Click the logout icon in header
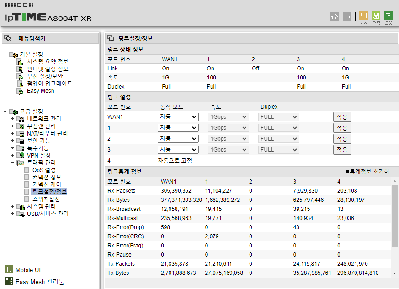This screenshot has width=399, height=289. [x=347, y=16]
